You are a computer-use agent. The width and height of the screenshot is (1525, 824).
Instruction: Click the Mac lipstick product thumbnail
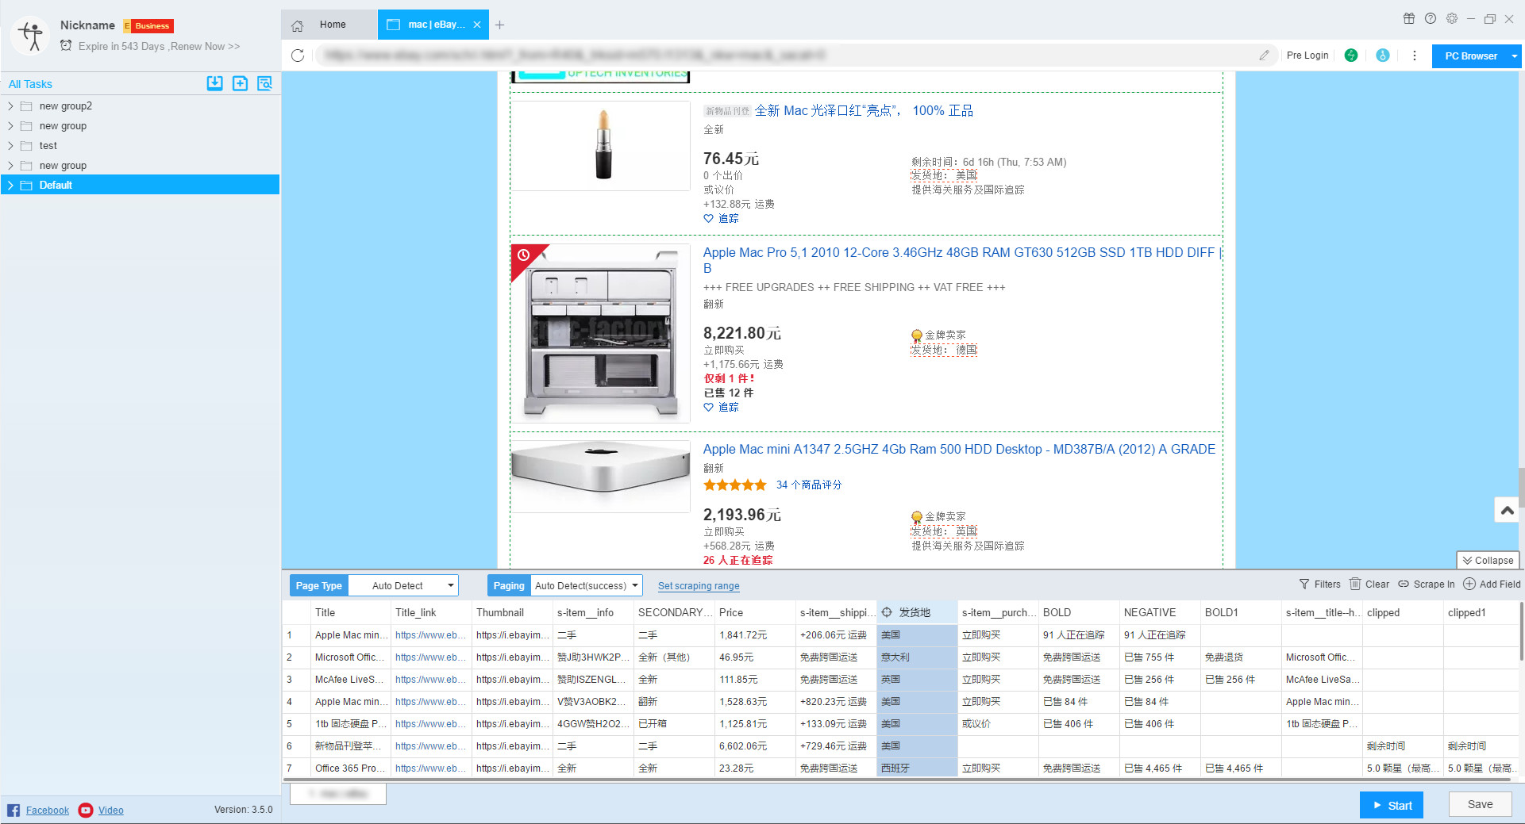[601, 146]
